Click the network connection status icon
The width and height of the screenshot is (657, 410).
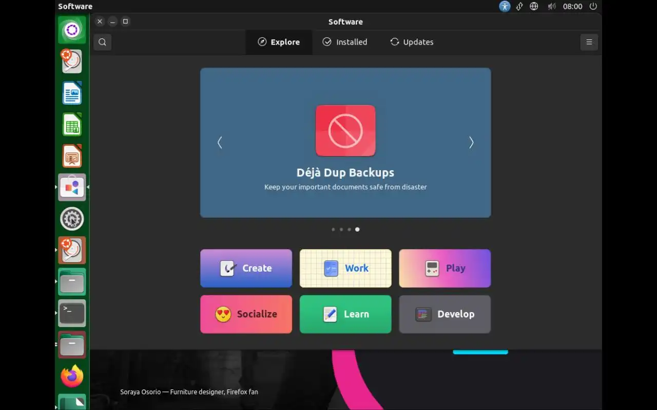(519, 6)
